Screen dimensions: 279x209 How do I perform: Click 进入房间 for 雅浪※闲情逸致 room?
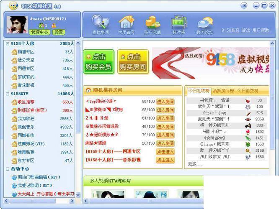[165, 127]
